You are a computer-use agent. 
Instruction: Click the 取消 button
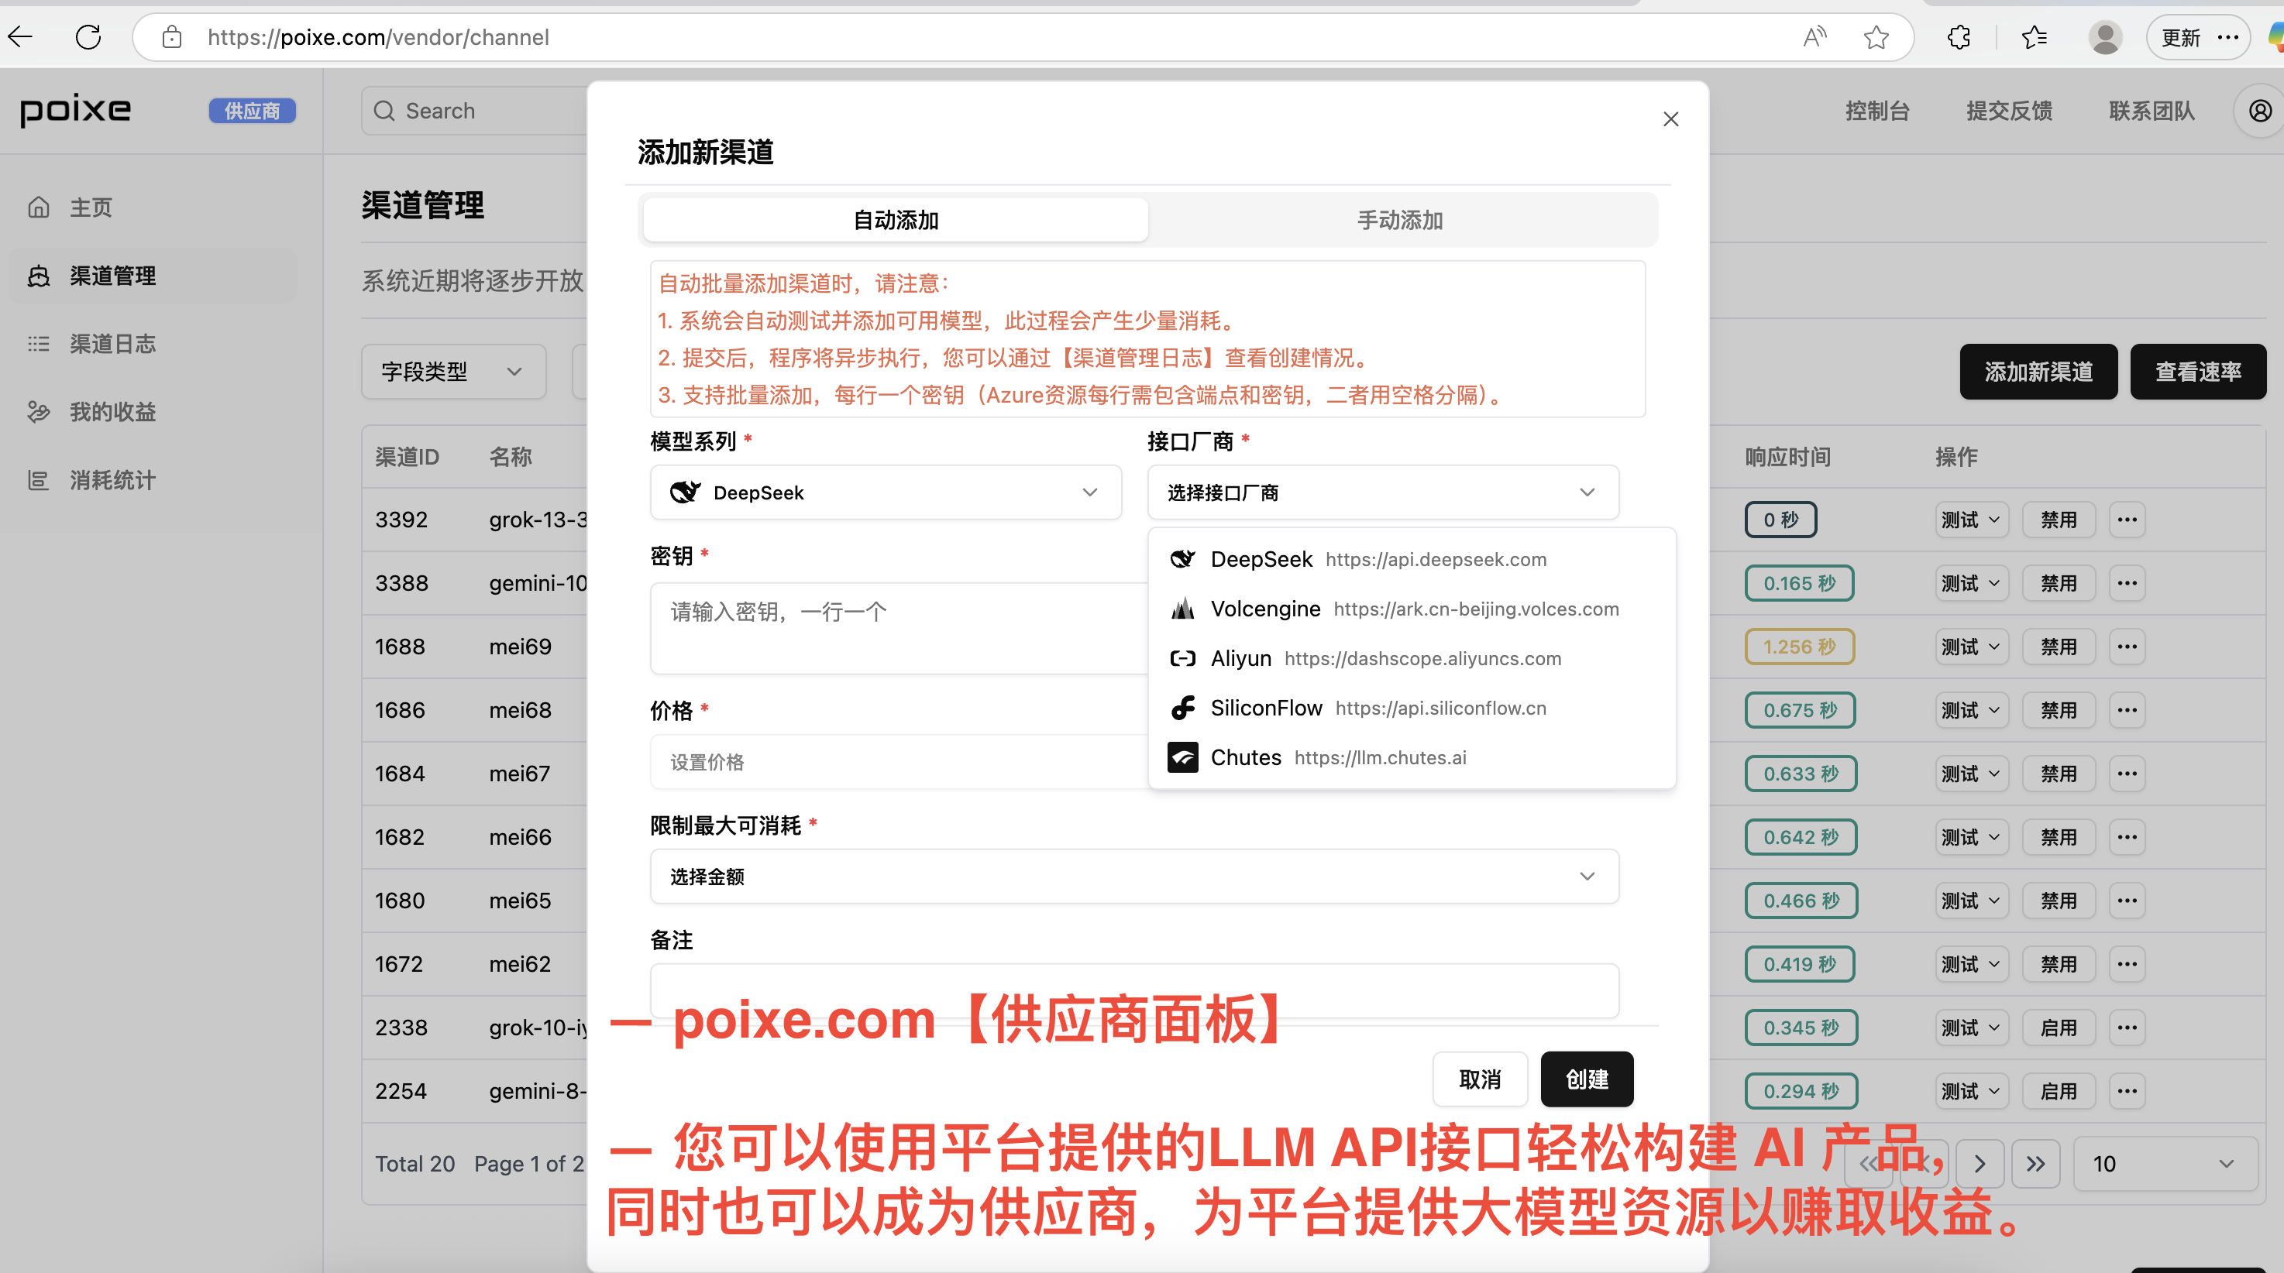click(x=1480, y=1079)
